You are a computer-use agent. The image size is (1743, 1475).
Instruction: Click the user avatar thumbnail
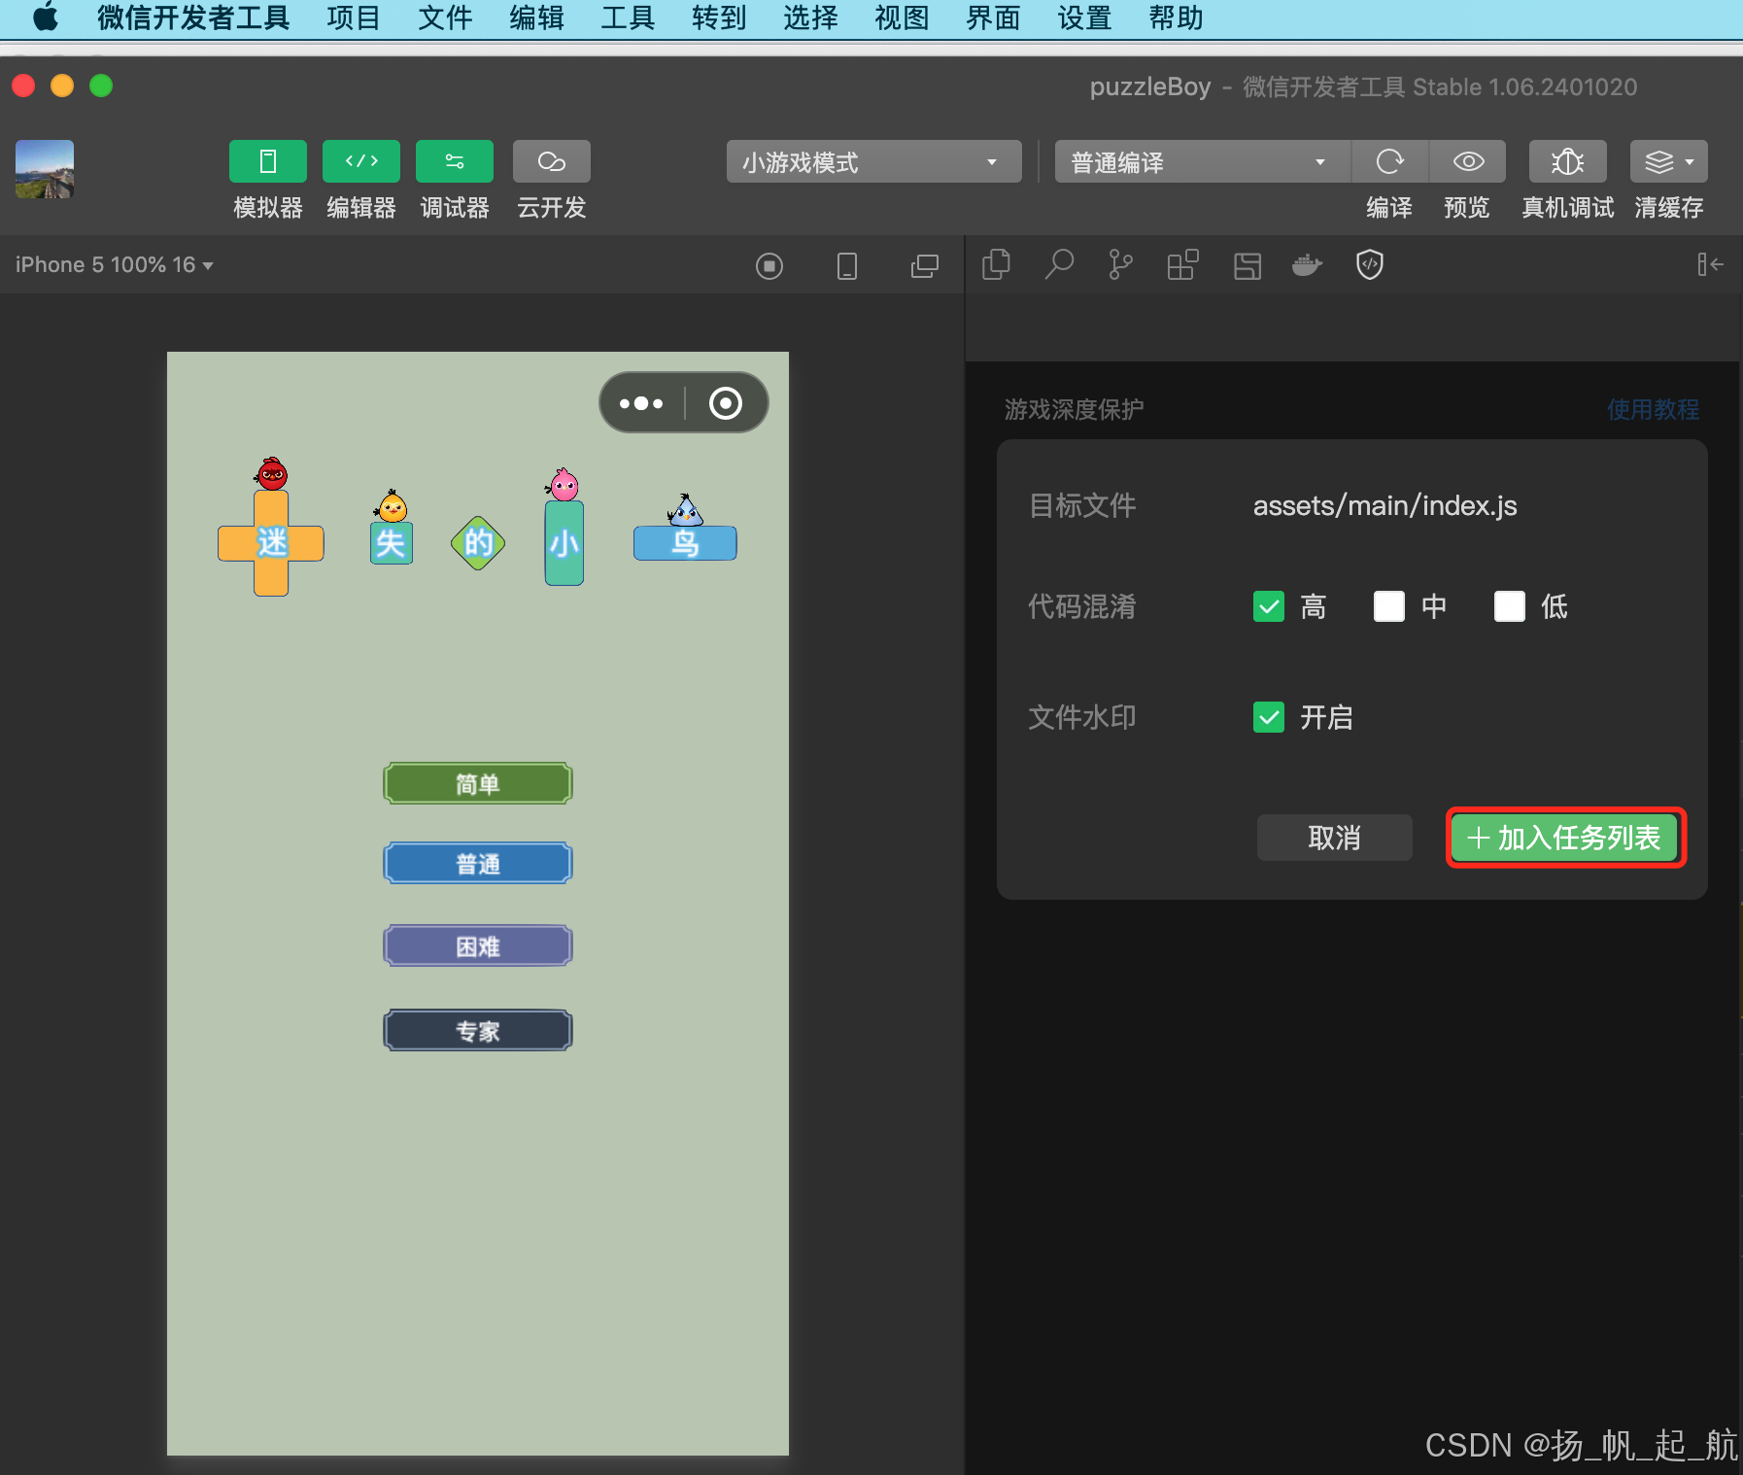[45, 169]
